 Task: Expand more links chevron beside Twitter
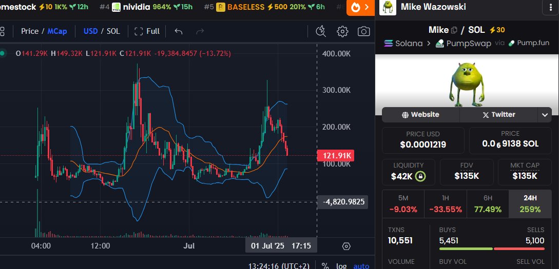[545, 115]
